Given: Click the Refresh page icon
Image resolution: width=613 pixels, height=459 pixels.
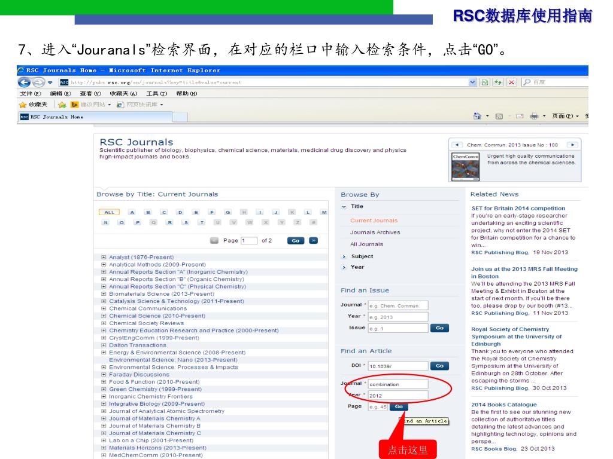Looking at the screenshot, I should pos(497,82).
